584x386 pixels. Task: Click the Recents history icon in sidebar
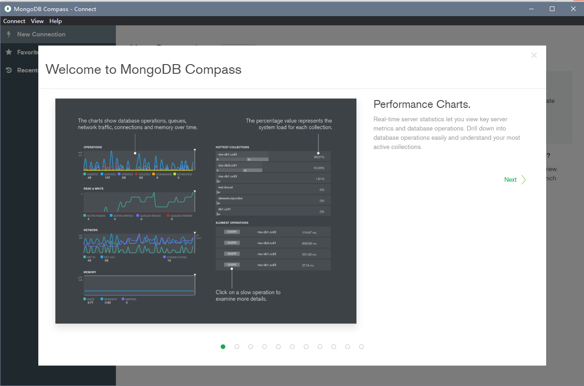[x=8, y=70]
